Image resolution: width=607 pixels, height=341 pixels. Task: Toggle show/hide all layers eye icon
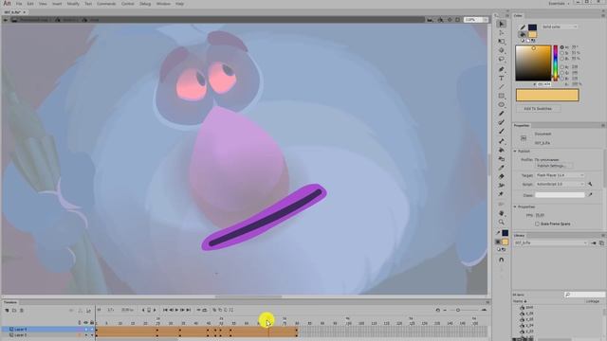[85, 322]
